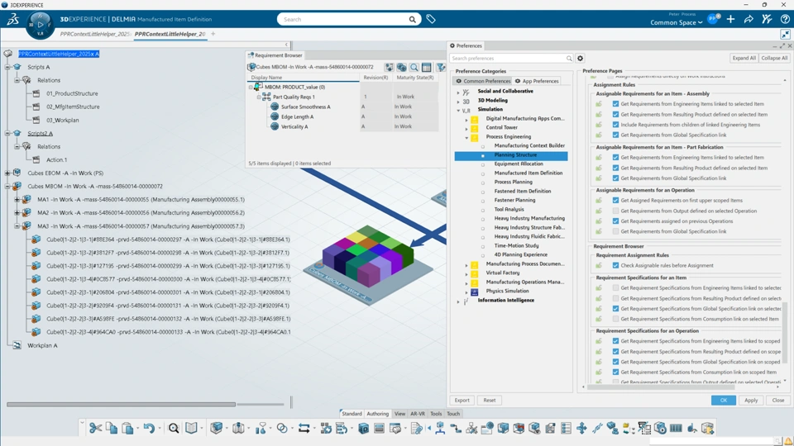Viewport: 794px width, 446px height.
Task: Open the compass at top left
Action: click(x=40, y=24)
